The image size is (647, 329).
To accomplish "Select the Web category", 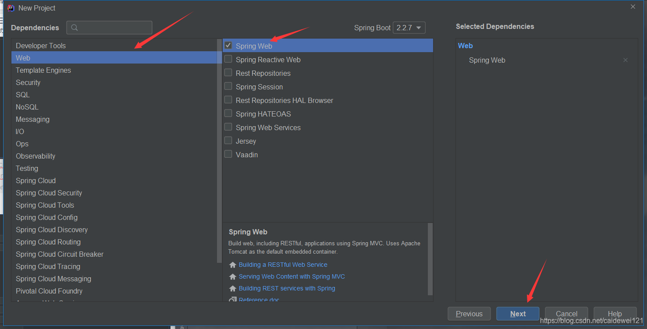I will pos(114,58).
